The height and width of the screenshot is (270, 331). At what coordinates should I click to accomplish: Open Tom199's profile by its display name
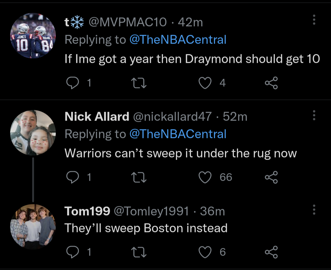(x=87, y=211)
